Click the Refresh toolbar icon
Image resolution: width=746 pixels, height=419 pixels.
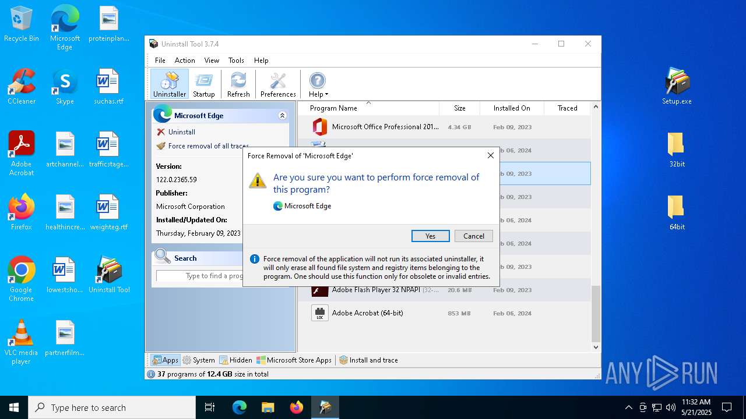pyautogui.click(x=238, y=84)
